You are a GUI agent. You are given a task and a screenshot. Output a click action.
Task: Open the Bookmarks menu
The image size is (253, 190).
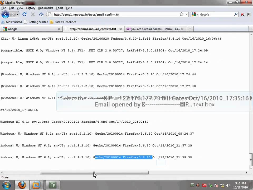click(46, 8)
